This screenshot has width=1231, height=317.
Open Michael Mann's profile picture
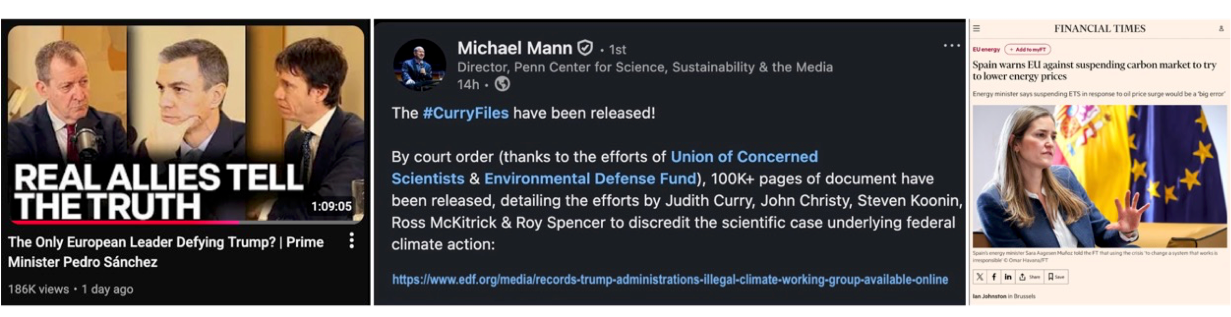pyautogui.click(x=419, y=65)
